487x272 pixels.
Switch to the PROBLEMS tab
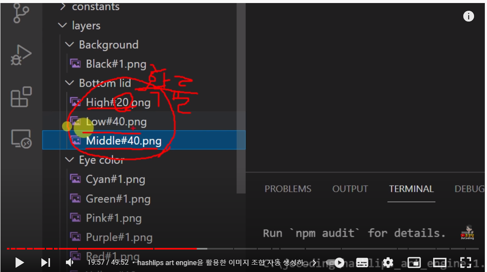288,189
